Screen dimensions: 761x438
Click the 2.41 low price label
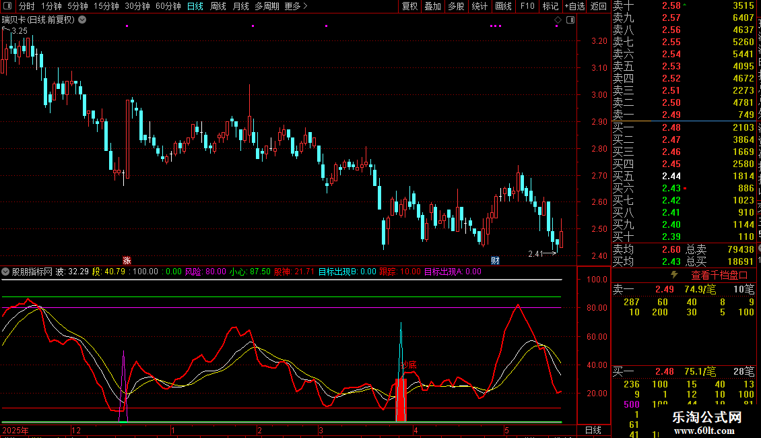point(535,253)
